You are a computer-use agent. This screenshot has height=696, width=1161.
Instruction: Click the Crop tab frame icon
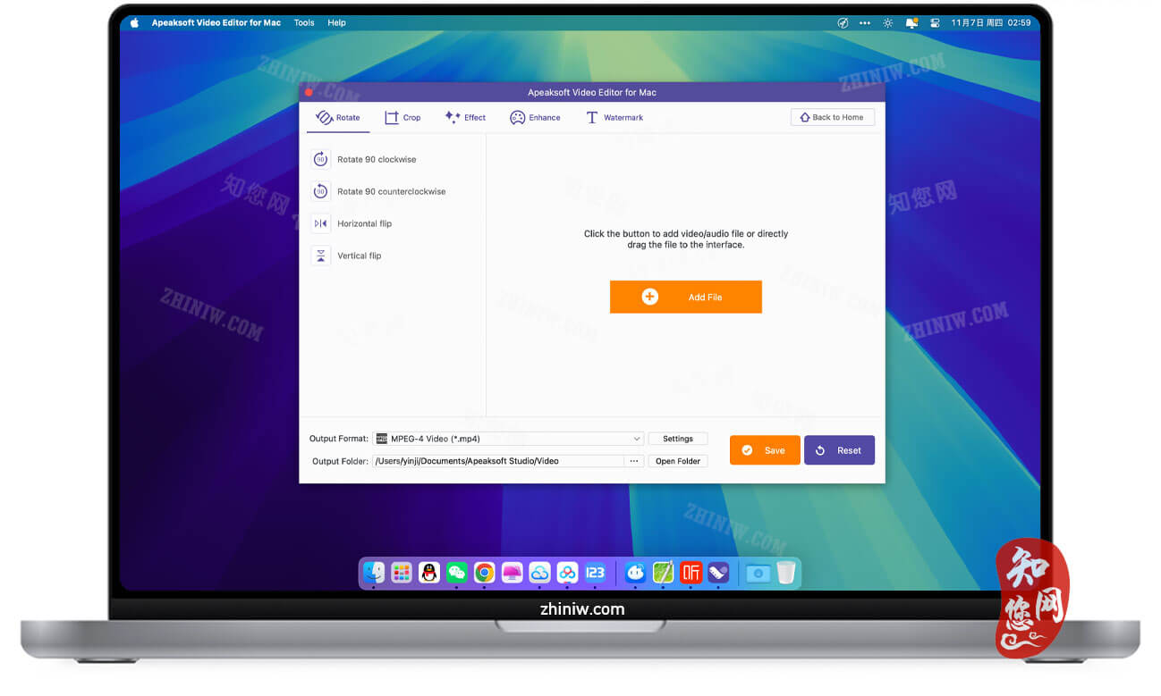(392, 117)
